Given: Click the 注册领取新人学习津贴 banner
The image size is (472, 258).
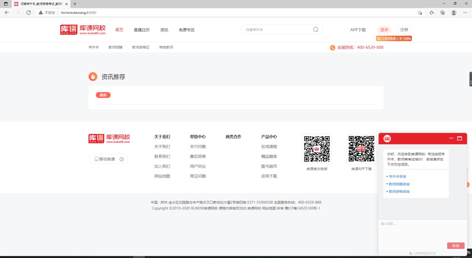Looking at the screenshot, I should (394, 39).
